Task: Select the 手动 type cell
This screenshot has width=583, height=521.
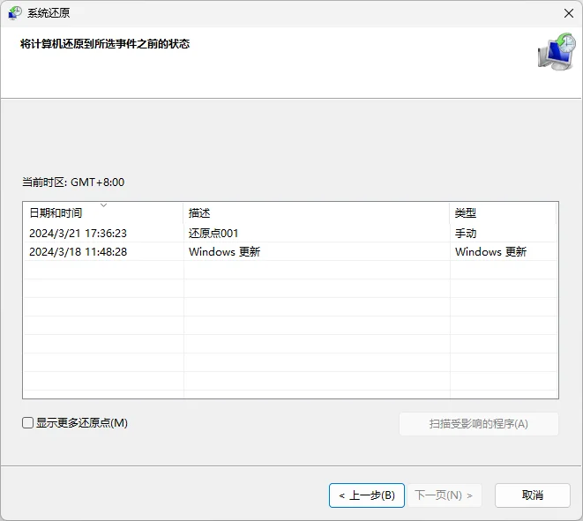Action: click(x=466, y=234)
